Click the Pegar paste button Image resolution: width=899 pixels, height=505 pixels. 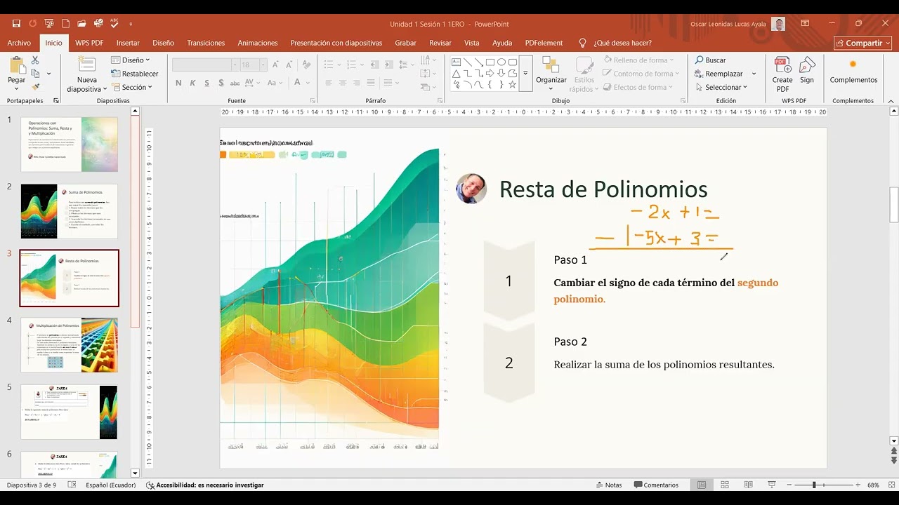pyautogui.click(x=17, y=74)
